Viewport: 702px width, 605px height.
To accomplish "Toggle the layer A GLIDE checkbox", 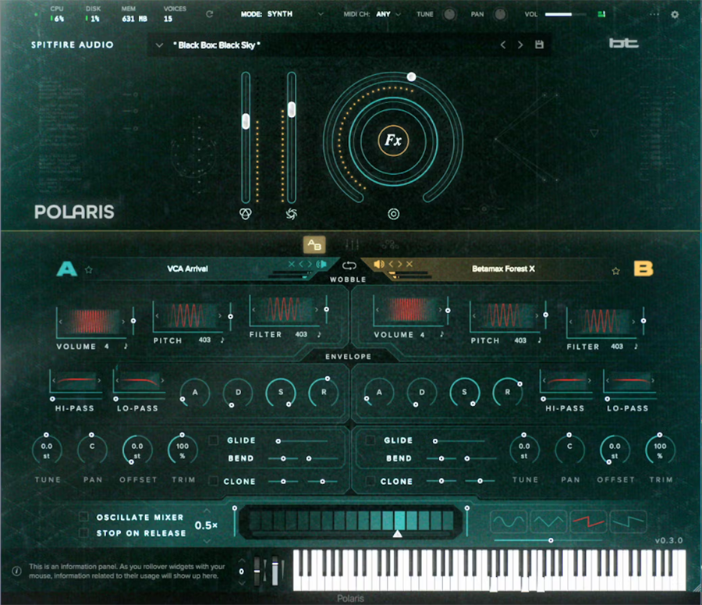I will pyautogui.click(x=214, y=440).
